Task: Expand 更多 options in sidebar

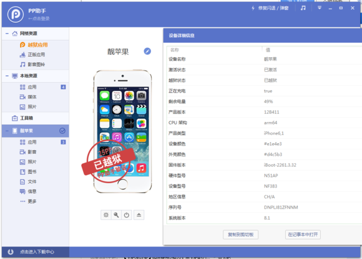Action: click(36, 202)
